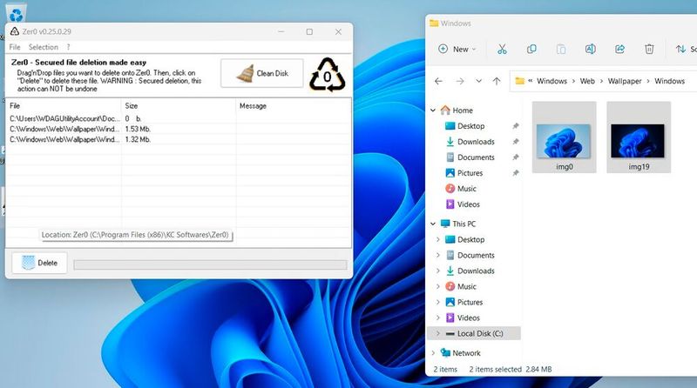The width and height of the screenshot is (697, 388).
Task: Open the Selection menu in Zer0
Action: (43, 47)
